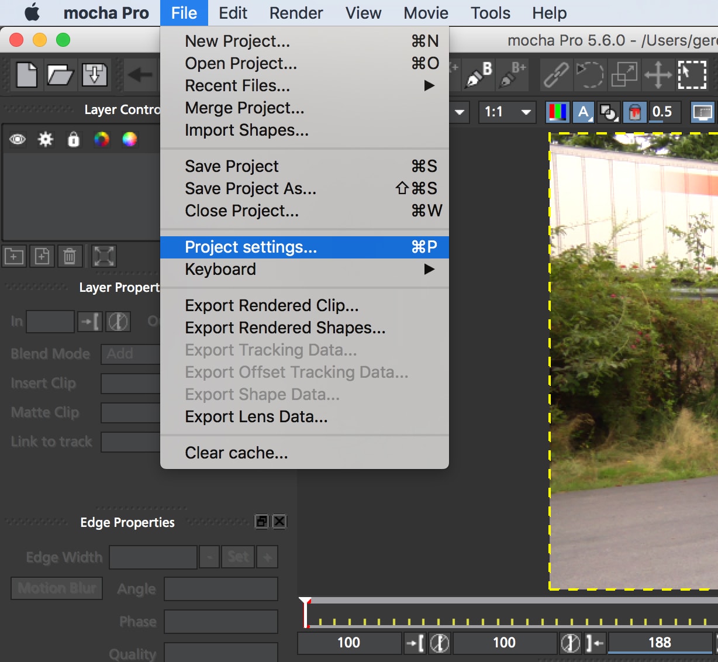Image resolution: width=718 pixels, height=662 pixels.
Task: Open the 1:1 zoom level dropdown
Action: pos(508,112)
